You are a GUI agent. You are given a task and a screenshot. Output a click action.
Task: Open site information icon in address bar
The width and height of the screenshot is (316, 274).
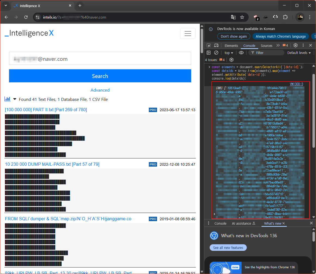coord(38,17)
